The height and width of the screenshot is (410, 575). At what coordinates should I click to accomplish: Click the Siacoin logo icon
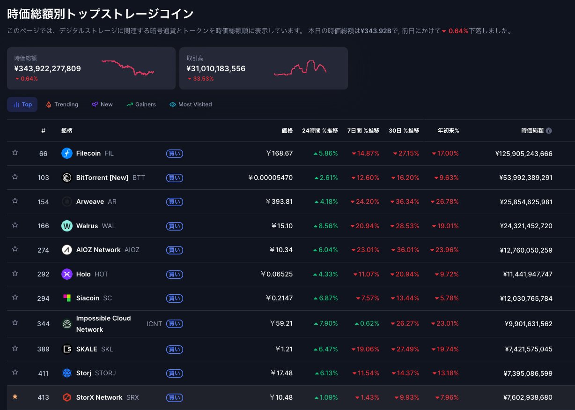click(67, 298)
